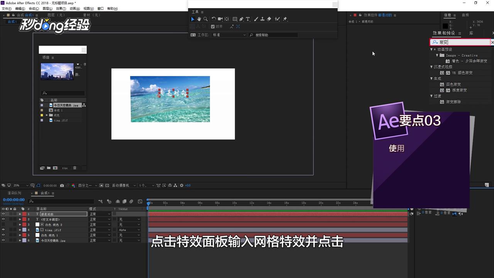494x278 pixels.
Task: Select the Puppet Pin tool
Action: 285,19
